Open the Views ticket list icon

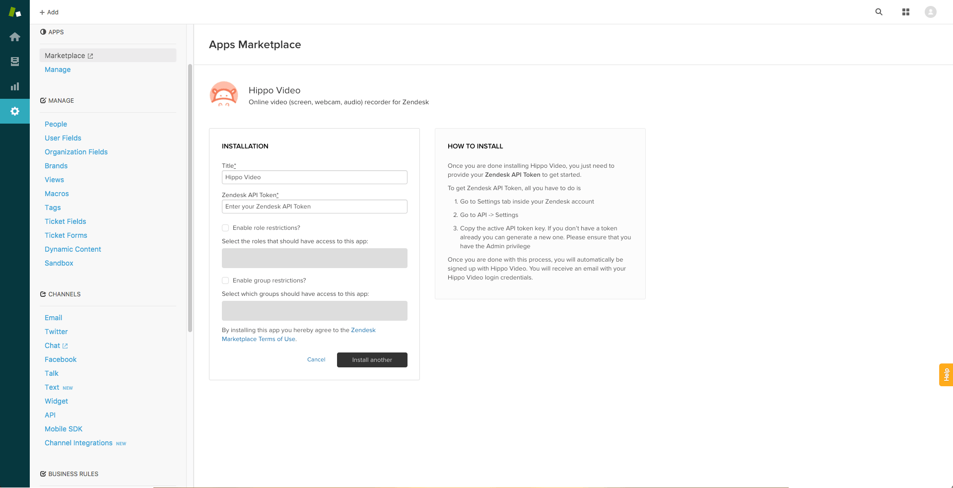click(x=15, y=62)
